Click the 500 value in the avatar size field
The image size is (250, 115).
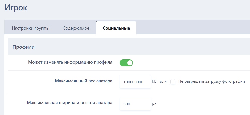127,104
